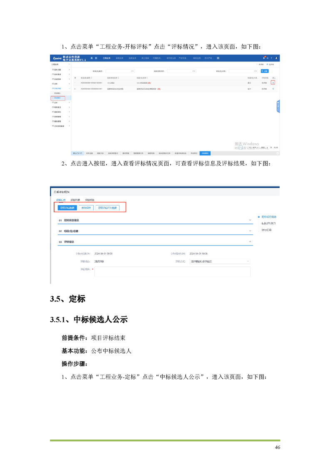This screenshot has width=330, height=467.
Task: Open the blue side tab on right edge
Action: [x=278, y=106]
